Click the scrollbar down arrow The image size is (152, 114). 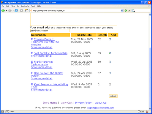(150, 109)
